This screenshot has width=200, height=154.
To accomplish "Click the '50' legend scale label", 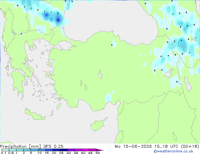I will pyautogui.click(x=97, y=153).
